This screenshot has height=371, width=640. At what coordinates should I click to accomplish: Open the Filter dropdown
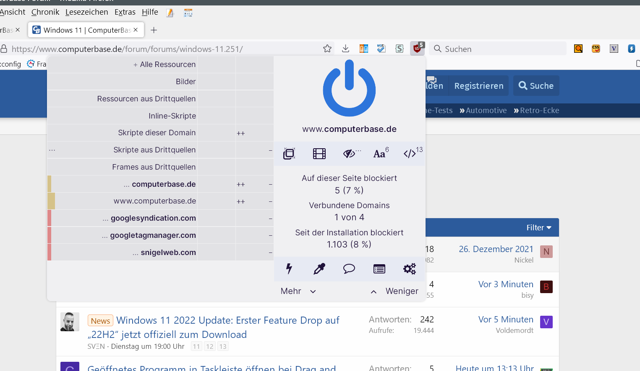pos(538,228)
